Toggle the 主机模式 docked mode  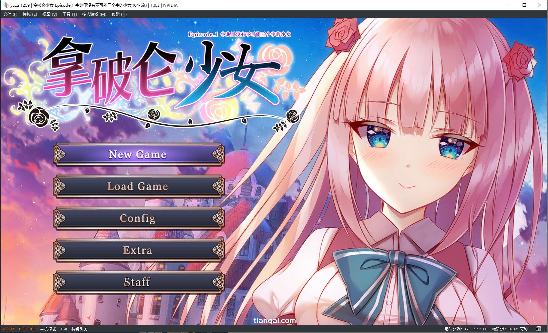point(48,329)
